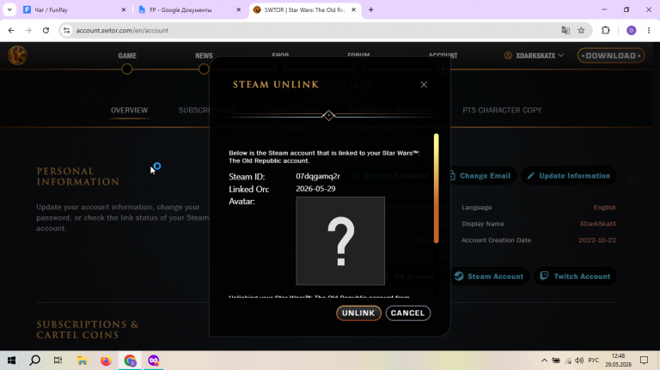660x370 pixels.
Task: Click the user profile icon beside XDARKSKATX
Action: [x=508, y=56]
